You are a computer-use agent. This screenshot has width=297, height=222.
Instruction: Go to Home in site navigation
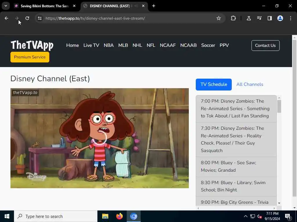(73, 45)
